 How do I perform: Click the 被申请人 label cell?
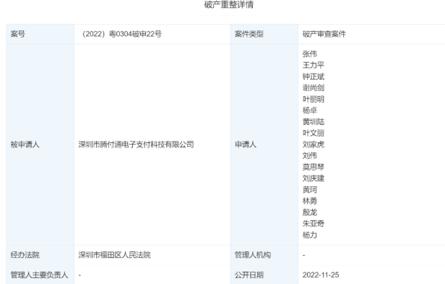40,145
